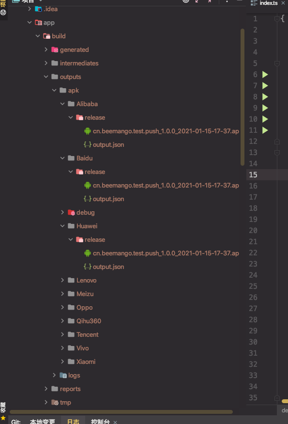Expand the Xiaomi folder
Viewport: 288px width, 424px height.
point(62,361)
